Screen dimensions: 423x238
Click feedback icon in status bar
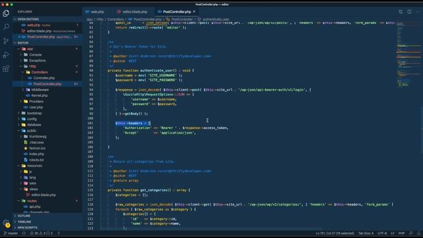411,233
